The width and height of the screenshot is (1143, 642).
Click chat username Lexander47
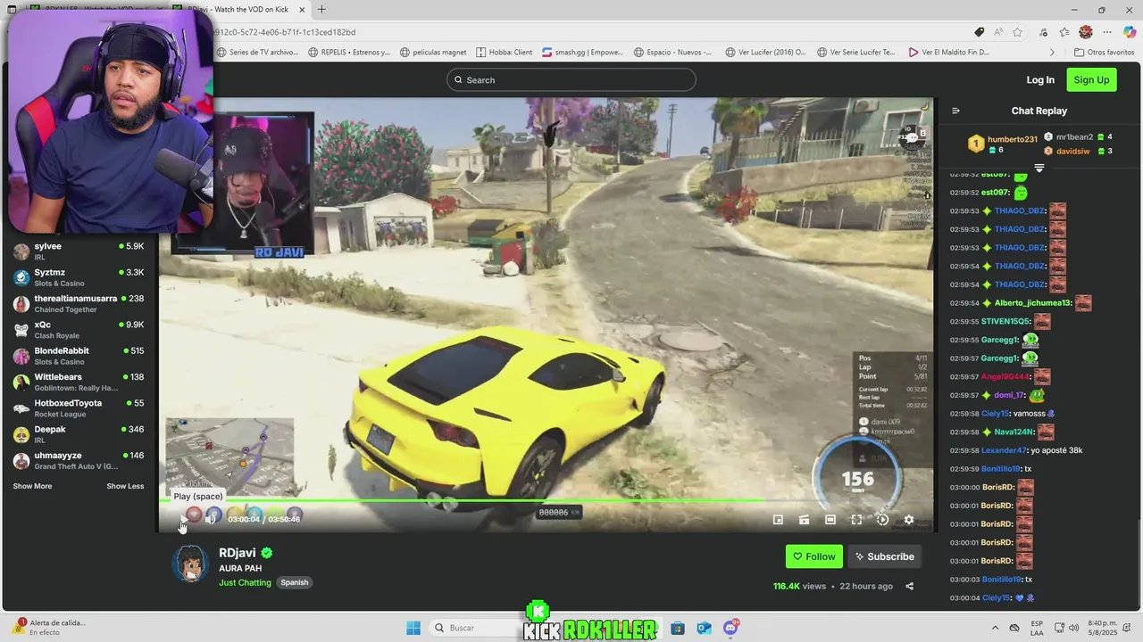click(x=1005, y=450)
